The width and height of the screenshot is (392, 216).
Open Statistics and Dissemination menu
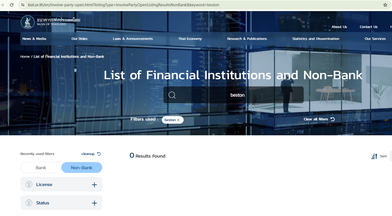[x=316, y=39]
